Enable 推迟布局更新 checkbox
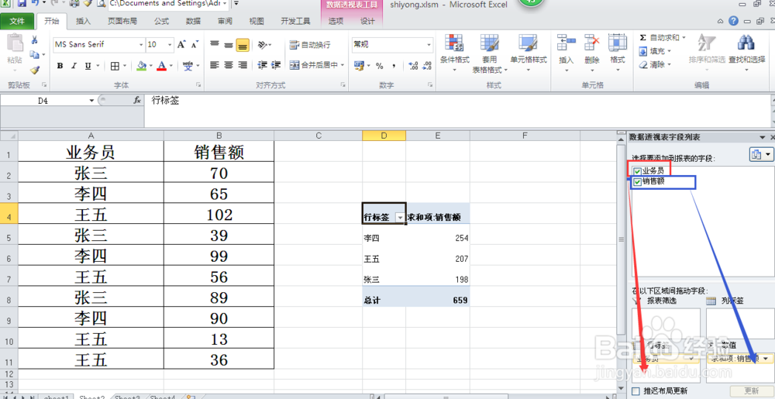This screenshot has height=399, width=775. (x=636, y=390)
